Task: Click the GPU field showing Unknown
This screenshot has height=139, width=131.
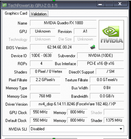Action: tap(43, 31)
